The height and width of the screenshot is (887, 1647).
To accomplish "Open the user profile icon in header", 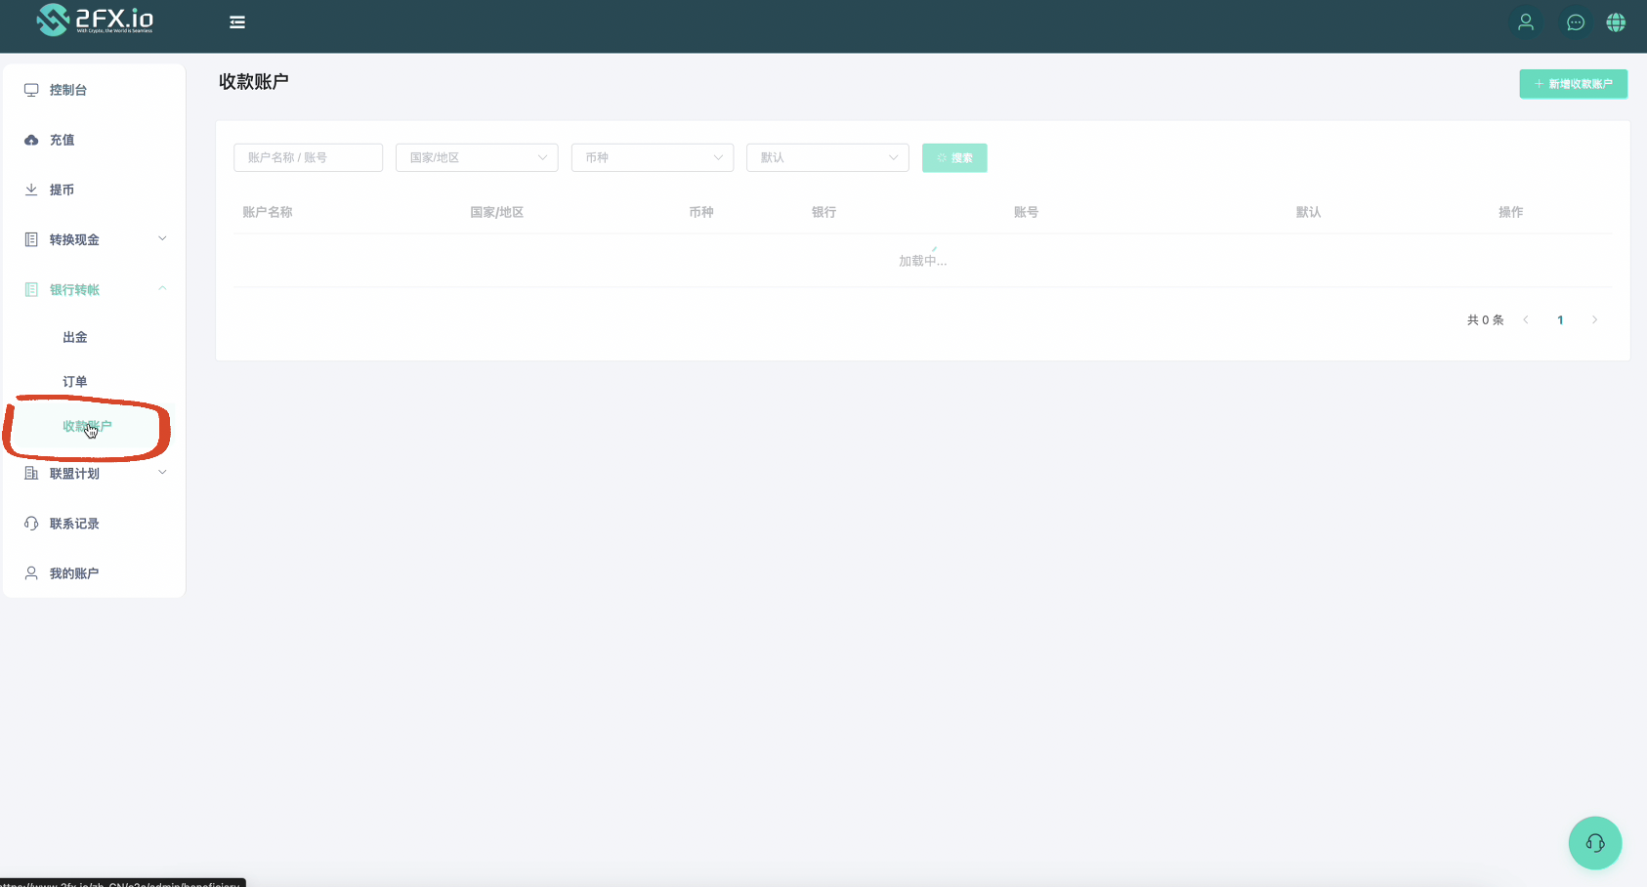I will pos(1525,22).
